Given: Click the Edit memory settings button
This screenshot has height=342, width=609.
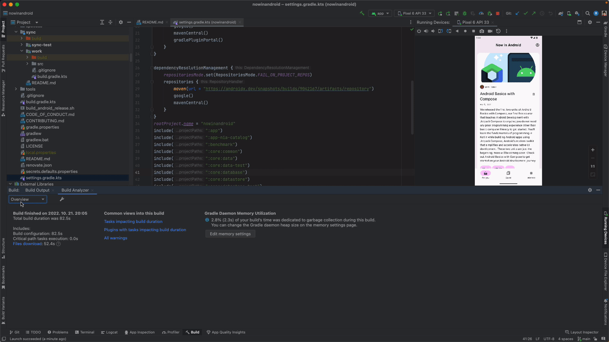Looking at the screenshot, I should (230, 234).
